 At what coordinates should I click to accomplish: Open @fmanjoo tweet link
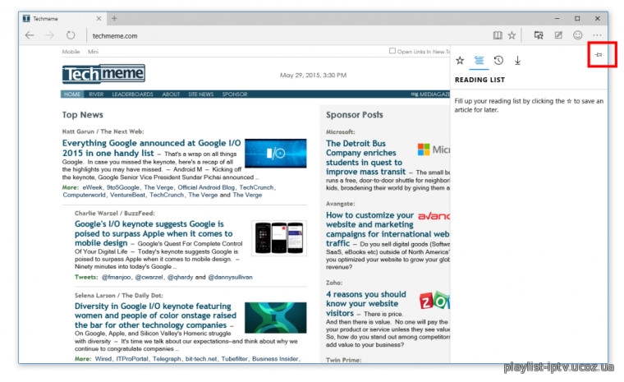pyautogui.click(x=117, y=277)
